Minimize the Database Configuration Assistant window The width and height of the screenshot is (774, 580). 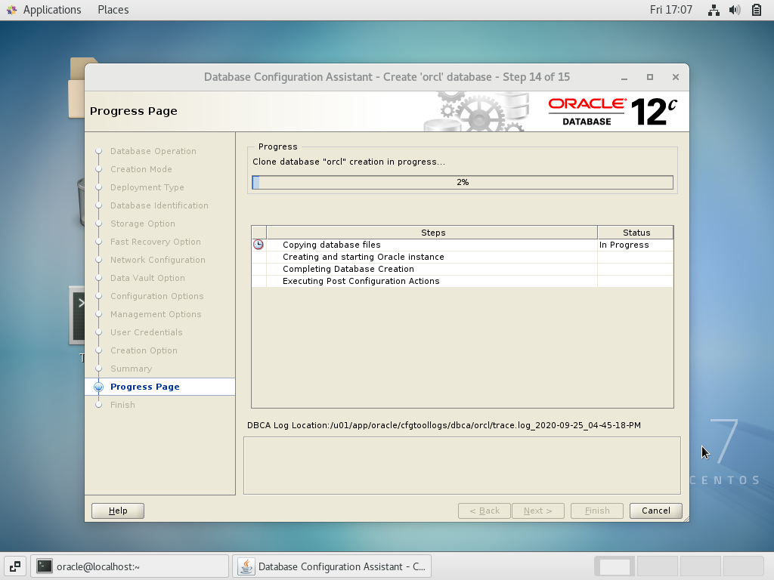(624, 78)
